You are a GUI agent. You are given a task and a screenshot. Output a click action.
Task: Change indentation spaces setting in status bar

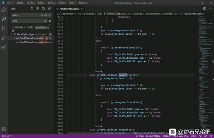pyautogui.click(x=166, y=136)
